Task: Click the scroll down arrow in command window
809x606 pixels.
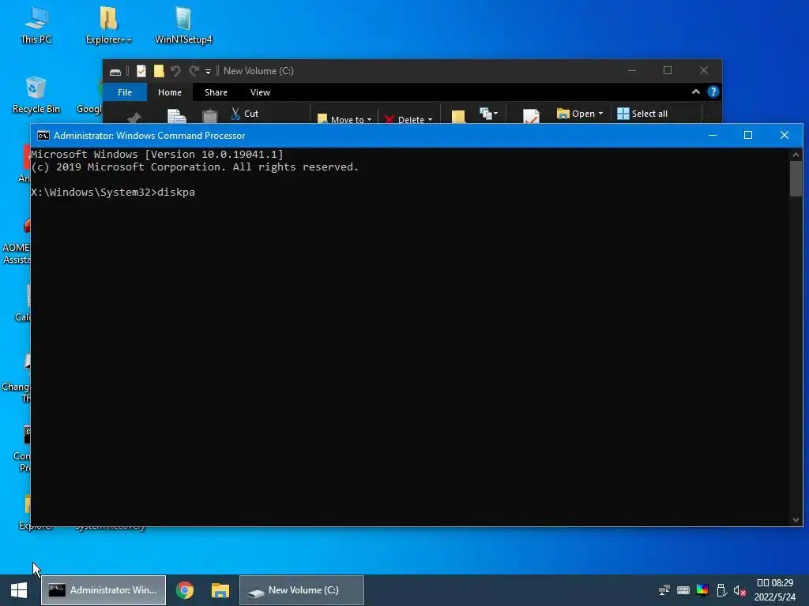Action: pos(796,520)
